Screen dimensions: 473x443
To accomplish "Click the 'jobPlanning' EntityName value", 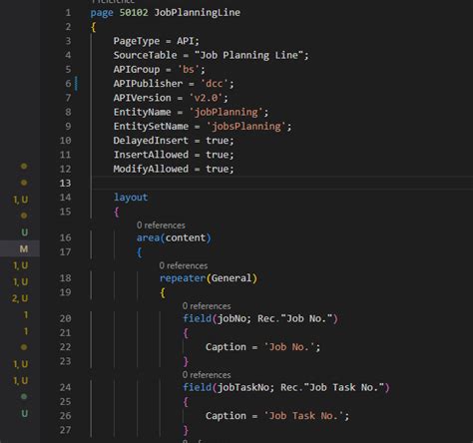I will pos(227,112).
